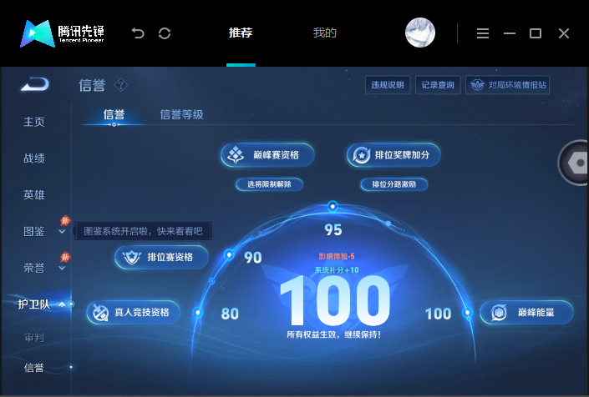Click the 新 badge on 荣誉
589x397 pixels.
[x=65, y=257]
